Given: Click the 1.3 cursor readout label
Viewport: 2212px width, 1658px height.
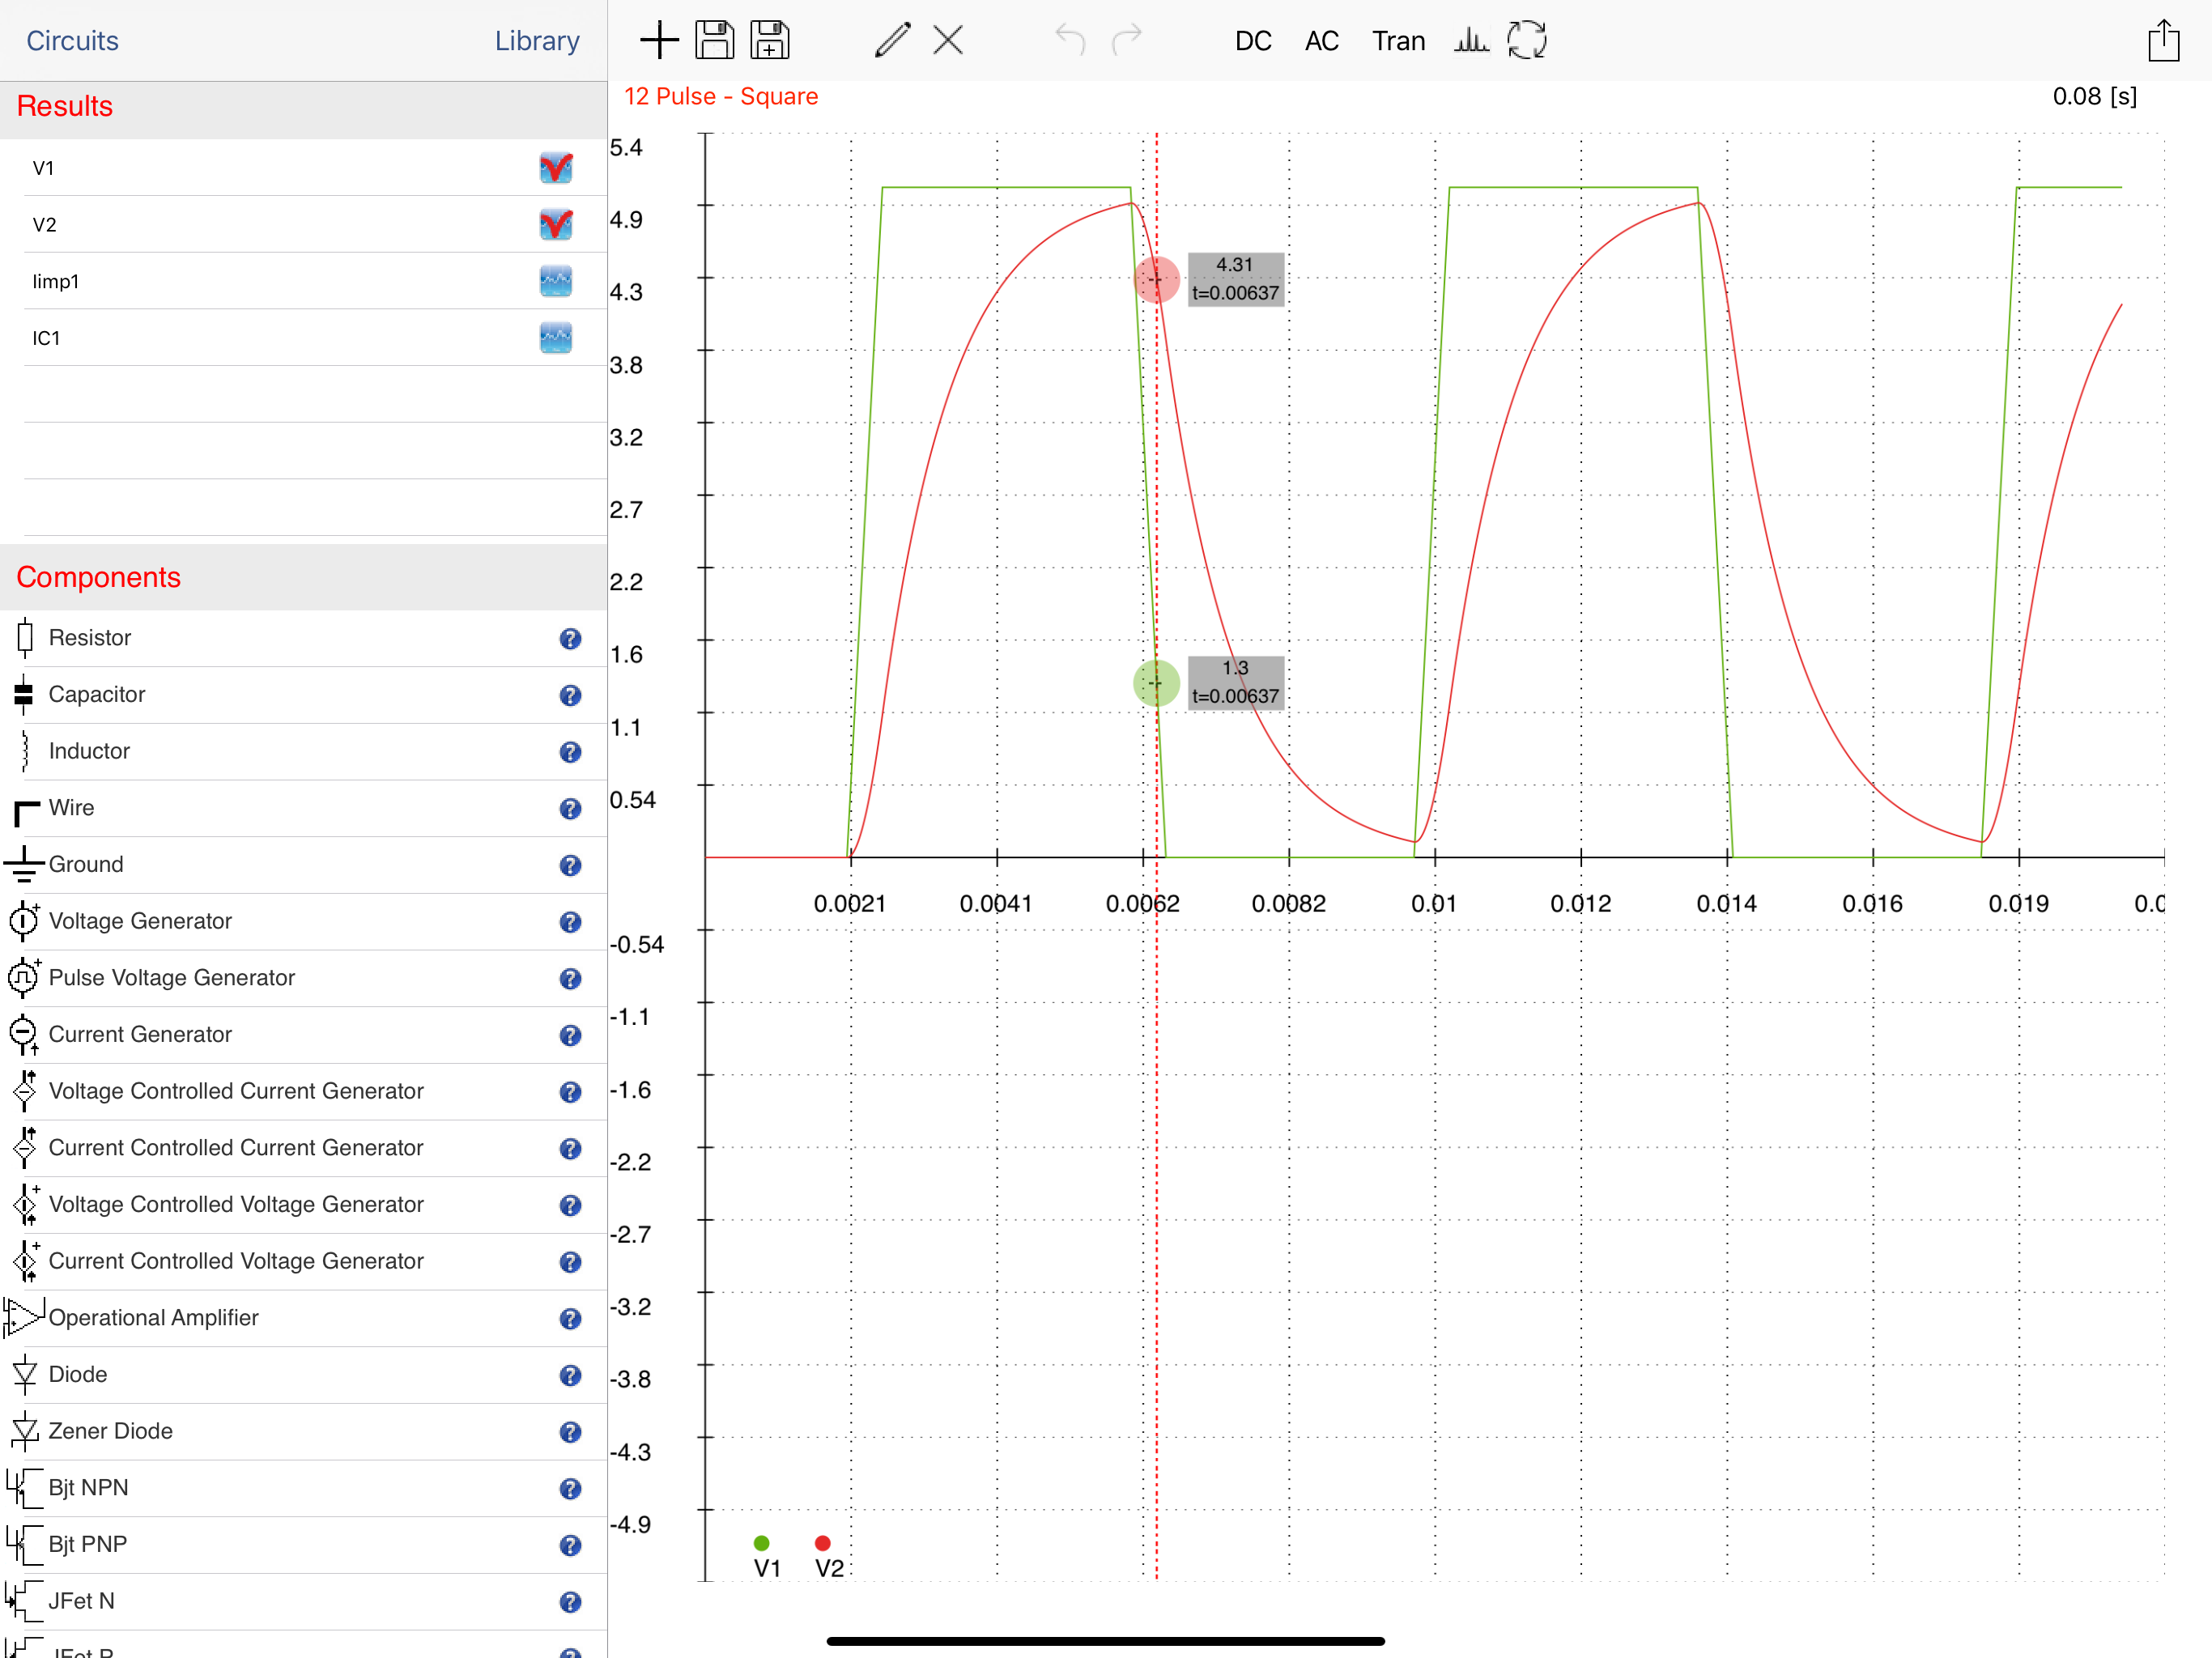Looking at the screenshot, I should point(1235,682).
